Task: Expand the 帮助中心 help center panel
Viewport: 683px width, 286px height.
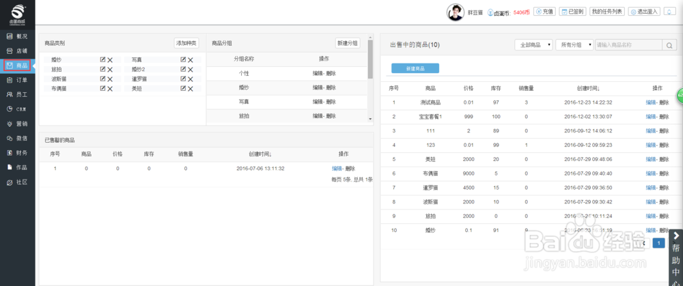Action: (x=675, y=257)
